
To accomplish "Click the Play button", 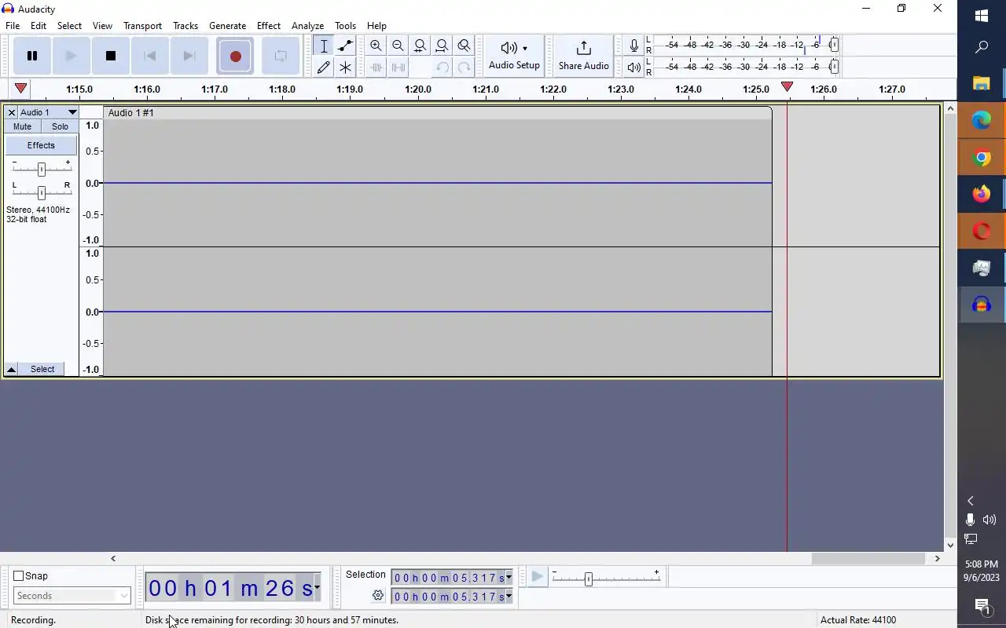I will 72,56.
